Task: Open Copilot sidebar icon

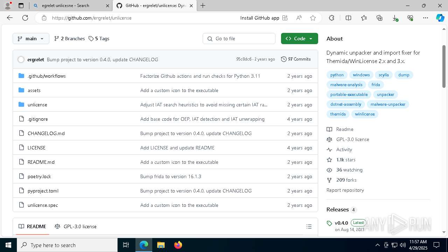Action: 440,18
